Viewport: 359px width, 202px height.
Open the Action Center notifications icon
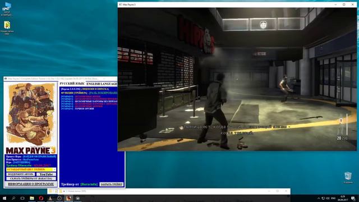pos(353,198)
